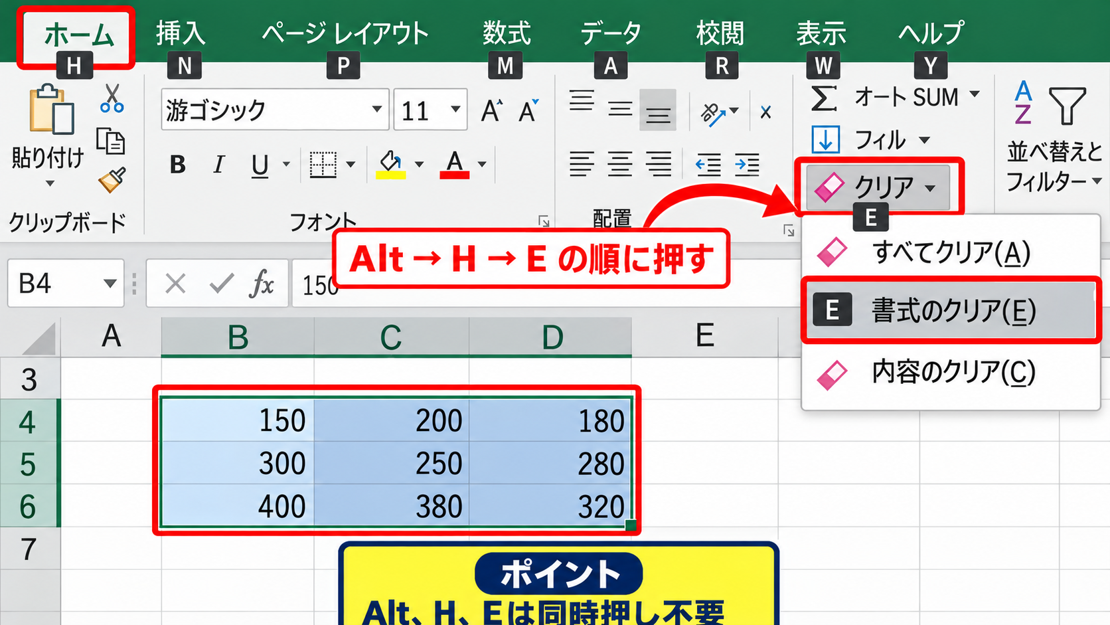Switch to the 挿入 ribbon tab
The image size is (1110, 625).
[181, 33]
